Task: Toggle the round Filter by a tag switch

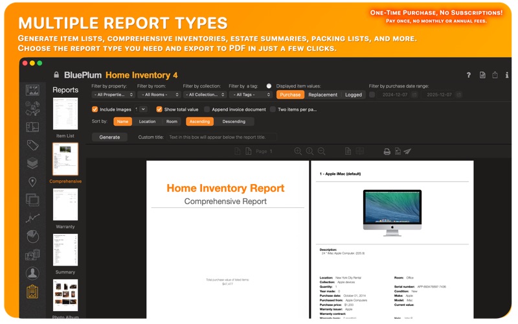Action: pos(269,86)
